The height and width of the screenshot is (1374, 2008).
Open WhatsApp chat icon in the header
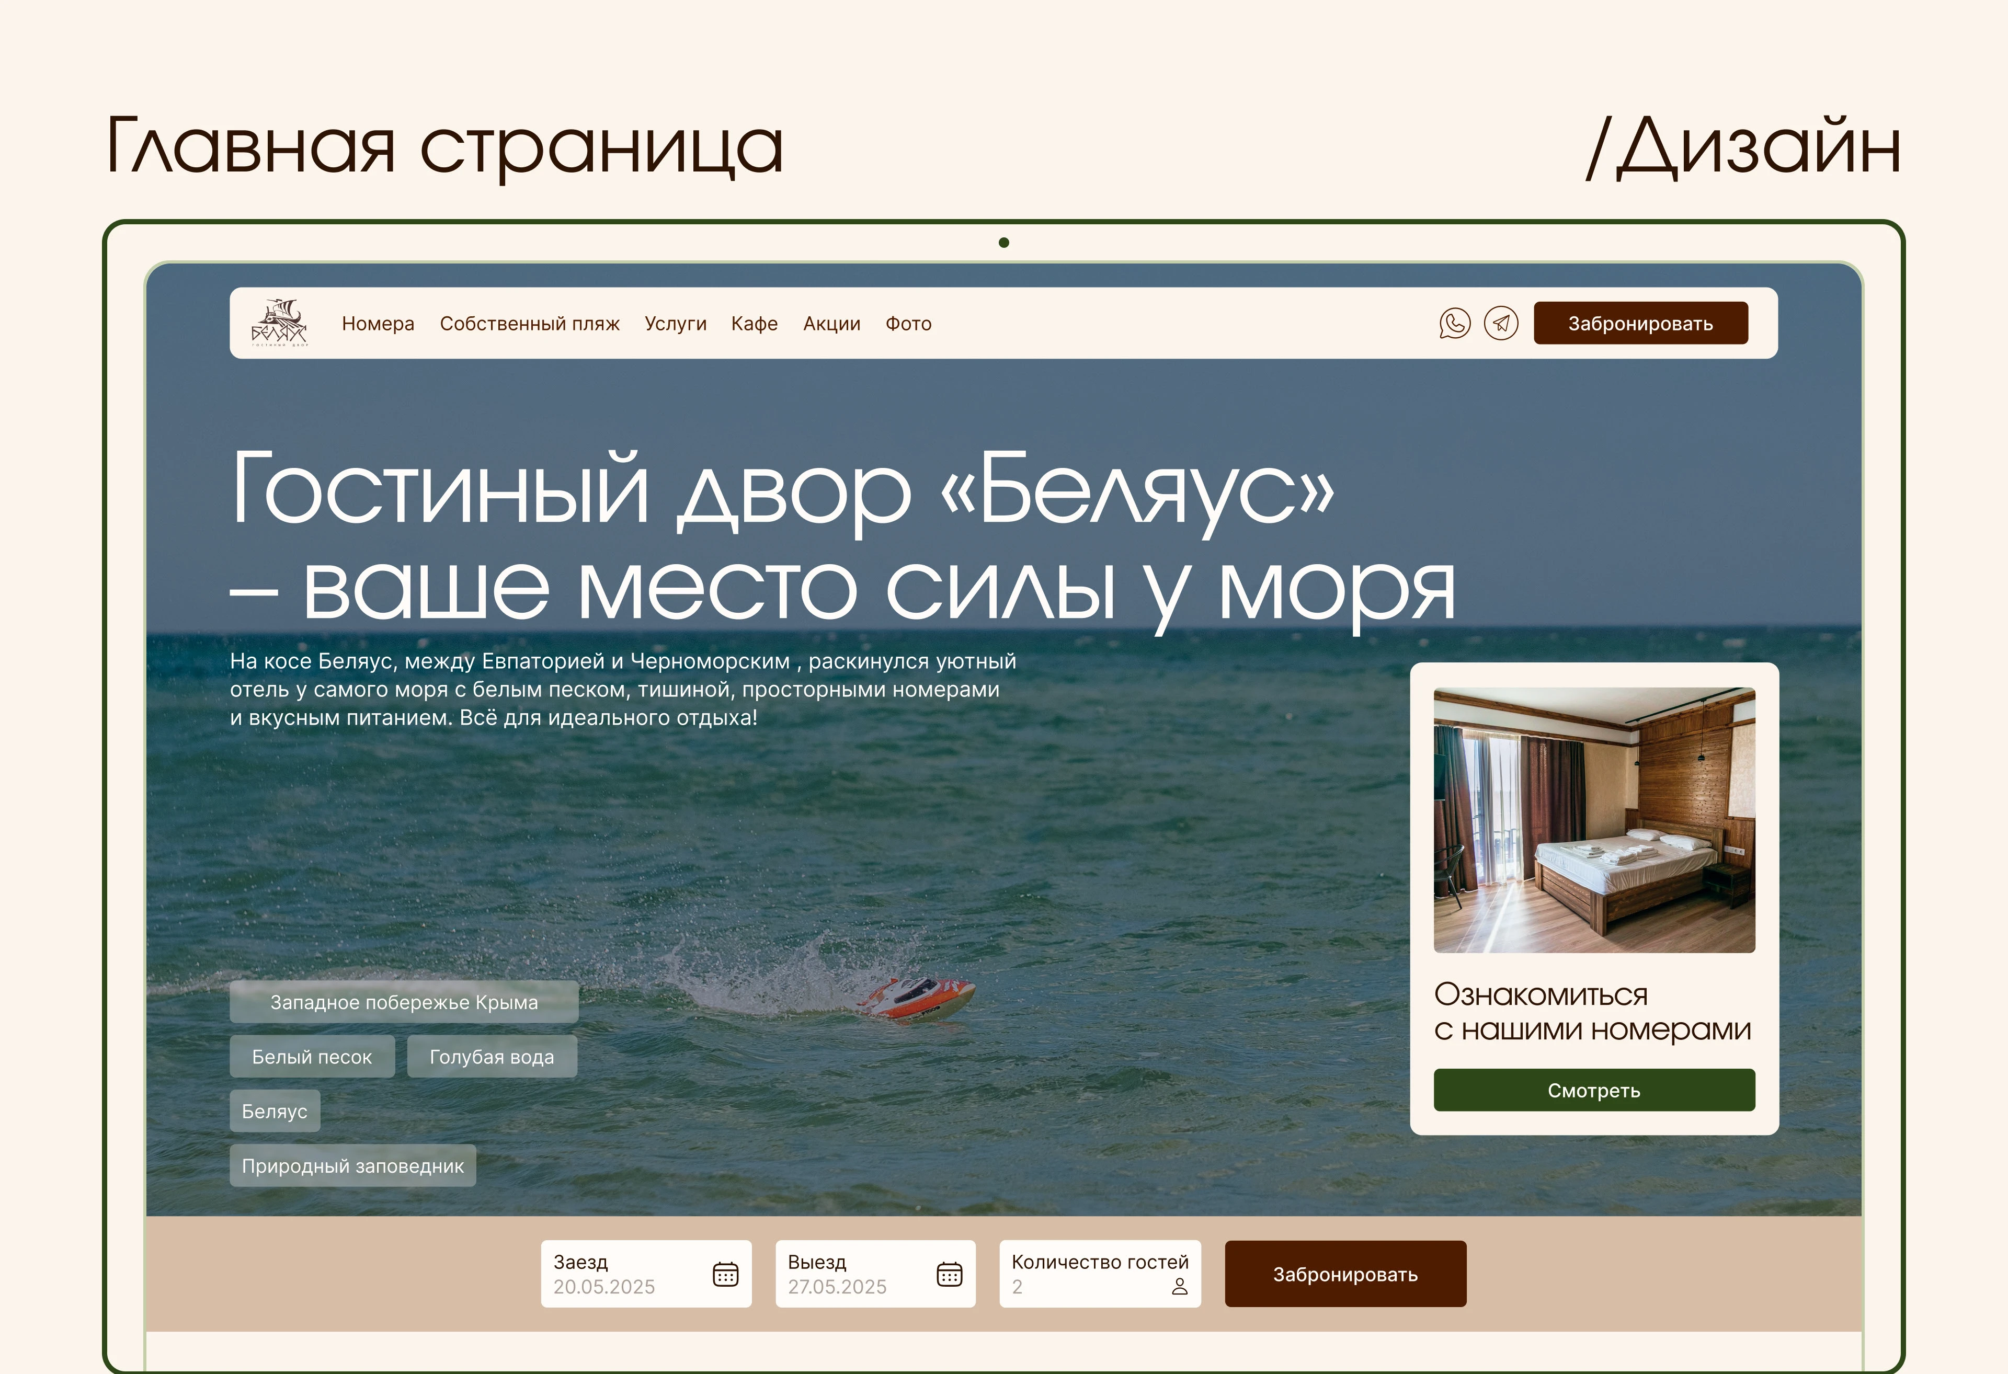tap(1455, 323)
